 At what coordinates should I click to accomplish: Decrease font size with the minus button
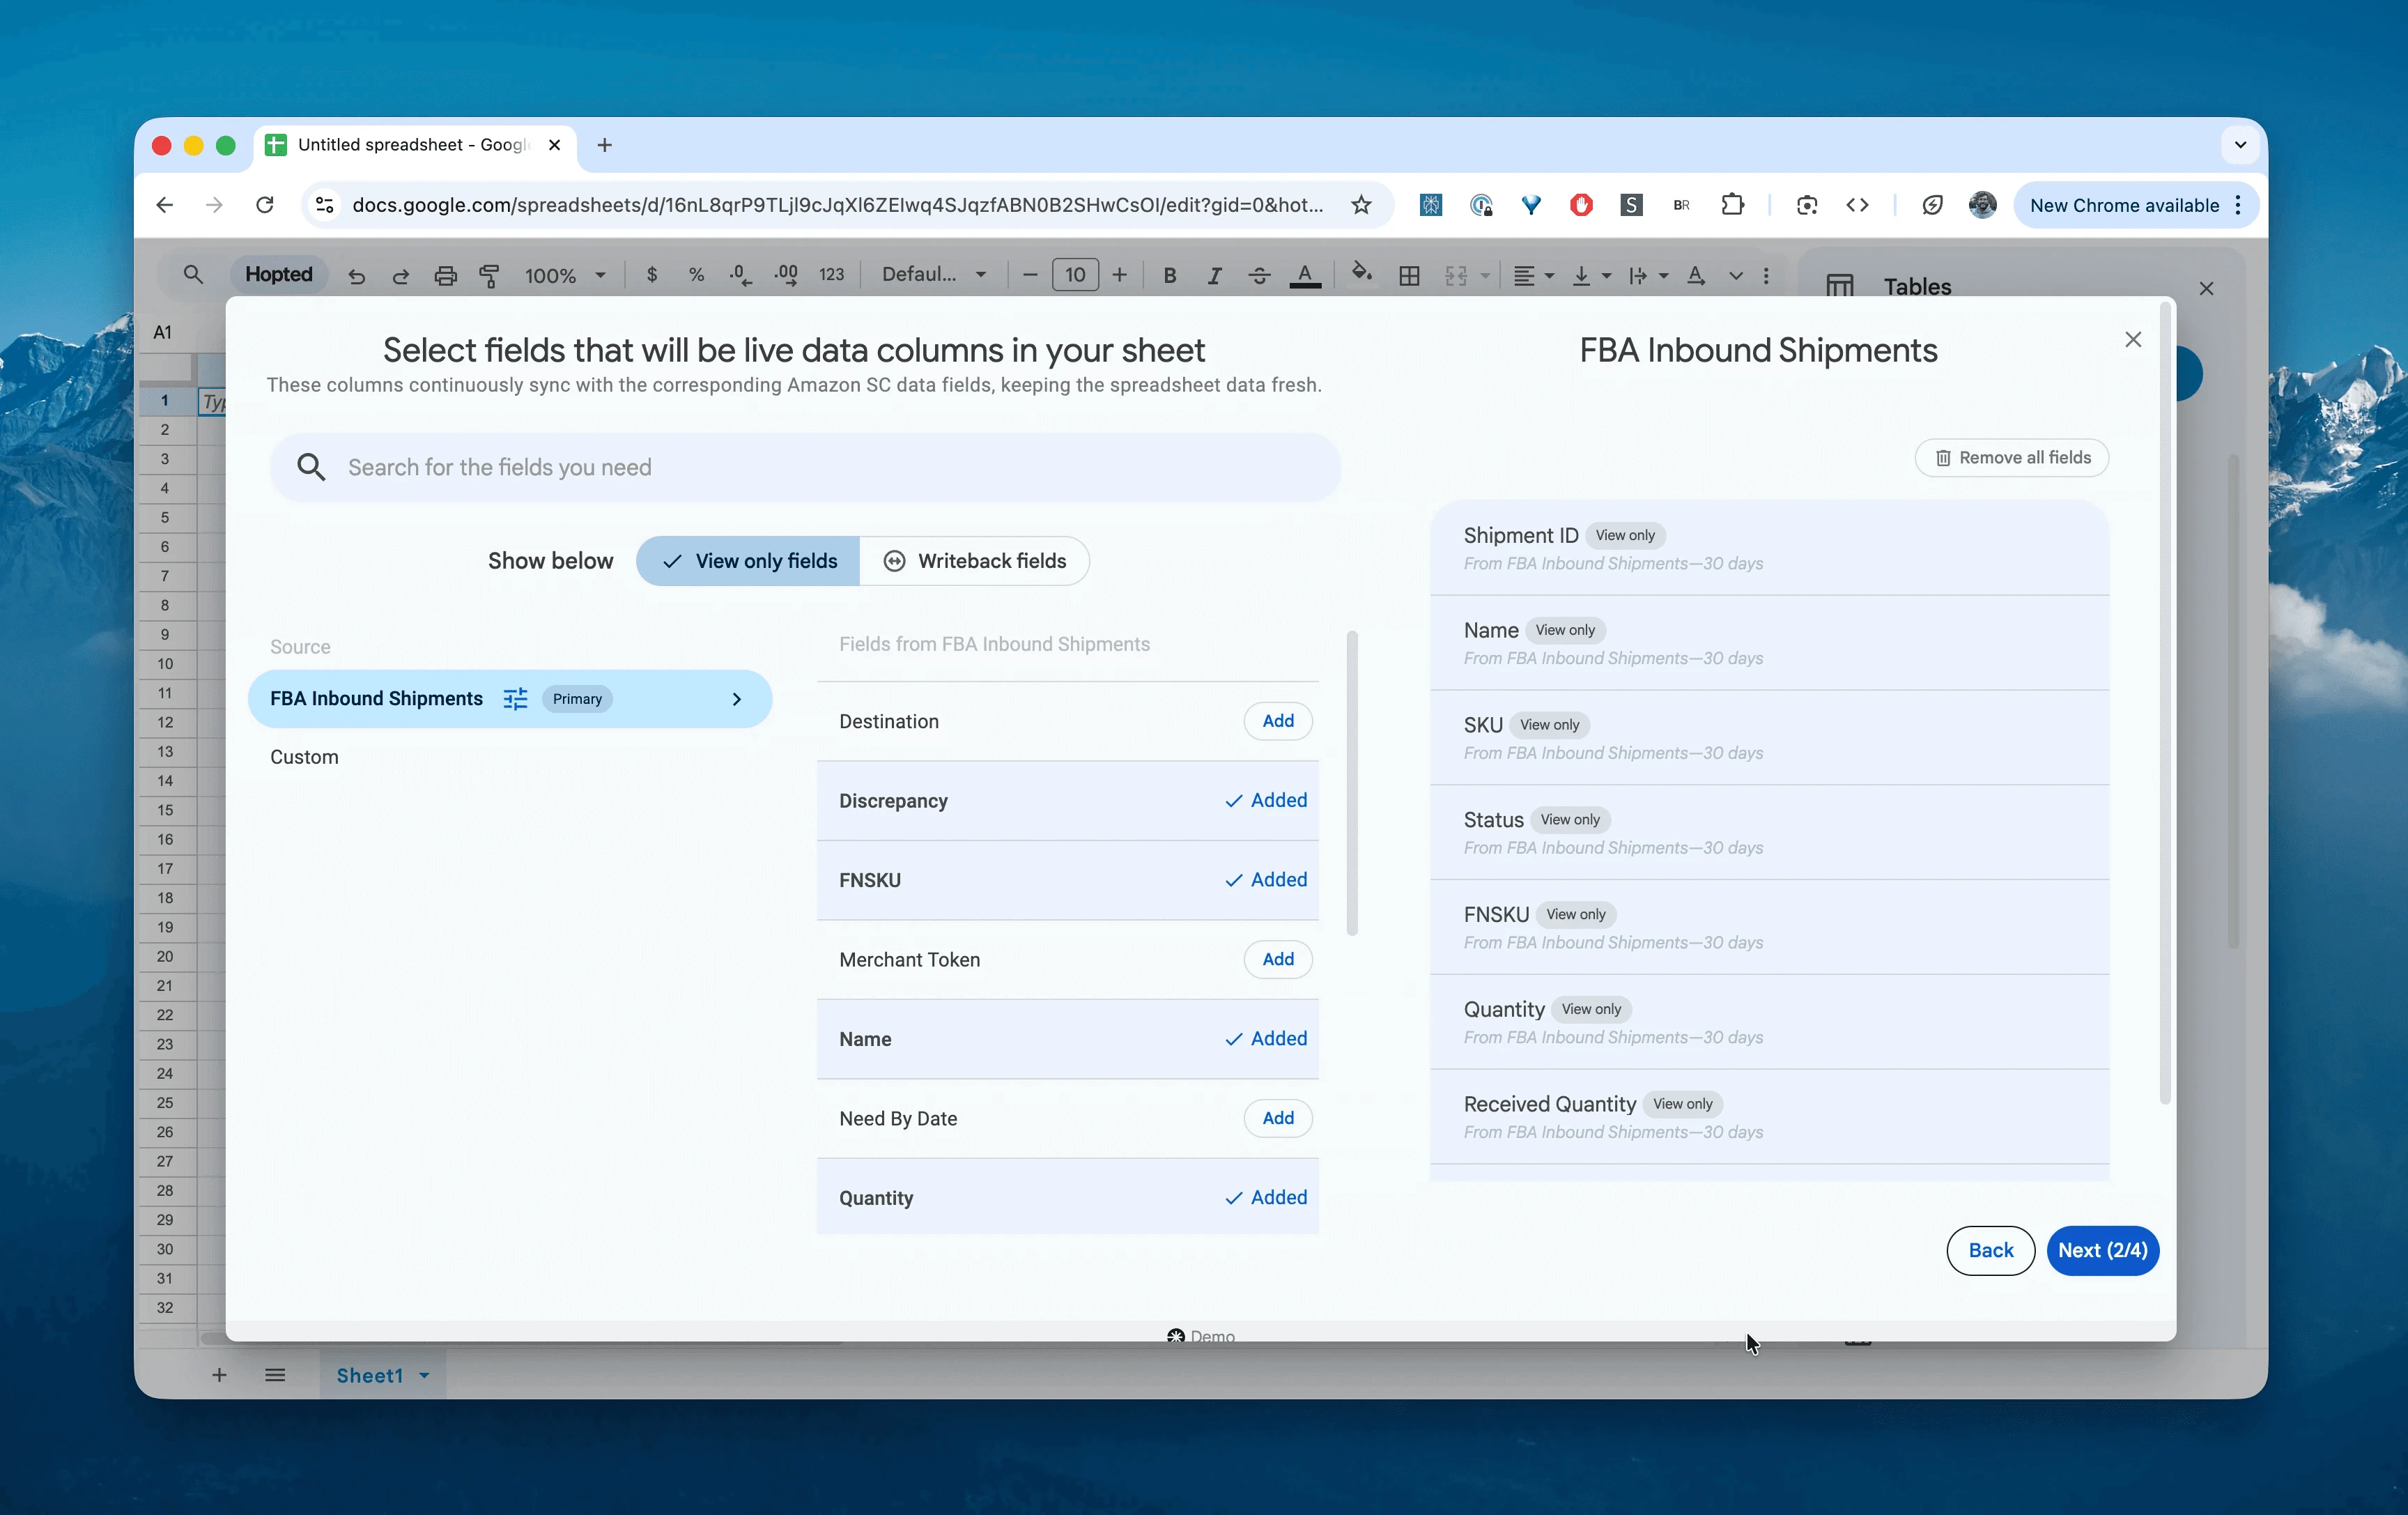(1030, 275)
